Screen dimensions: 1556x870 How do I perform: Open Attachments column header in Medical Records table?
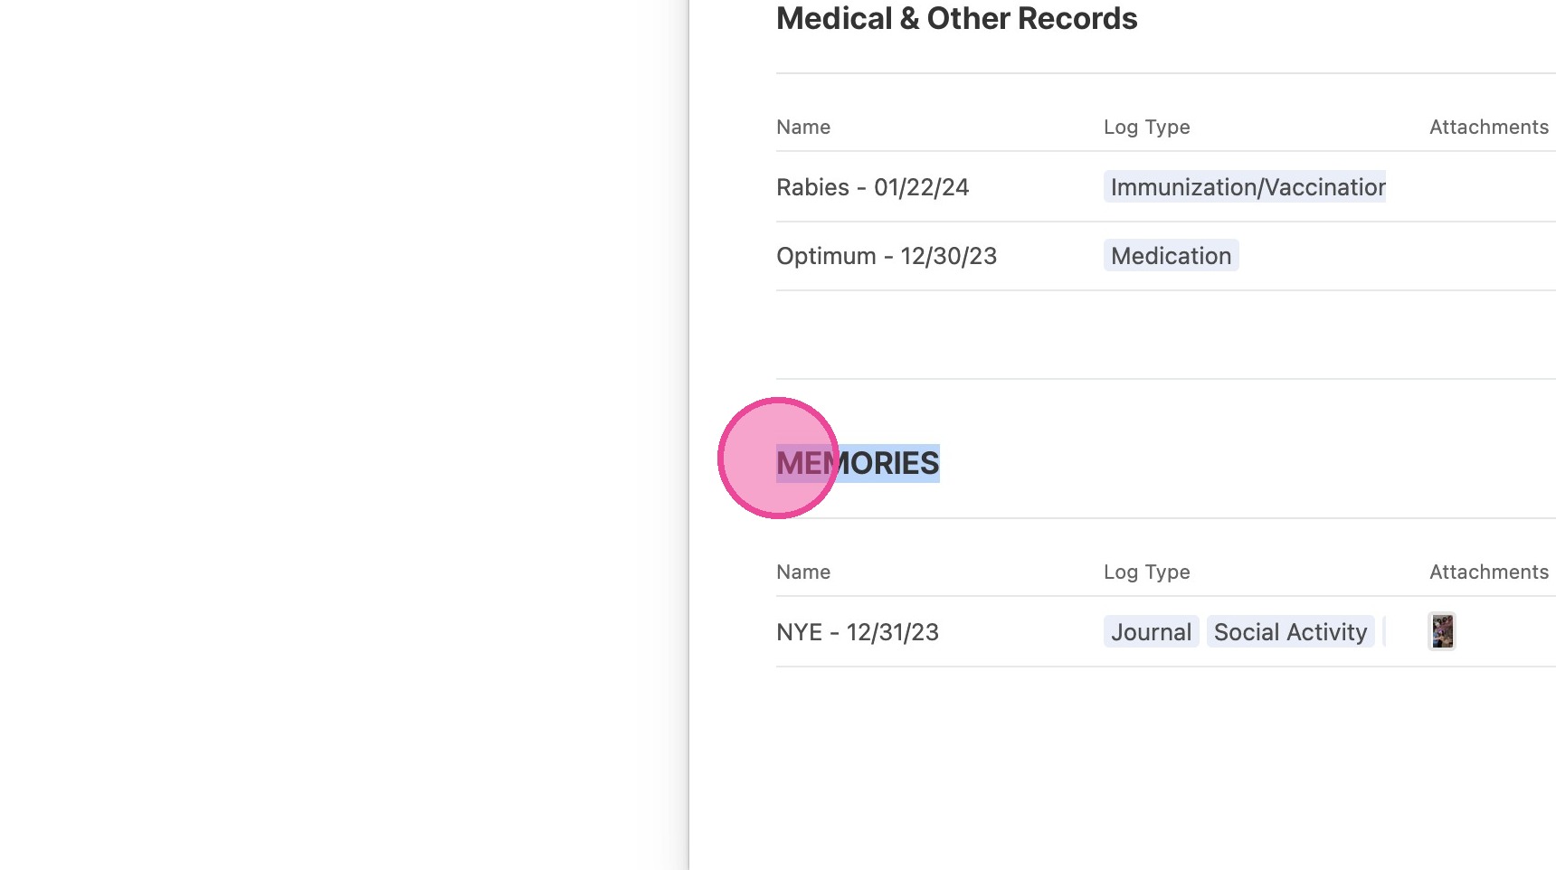click(x=1489, y=128)
